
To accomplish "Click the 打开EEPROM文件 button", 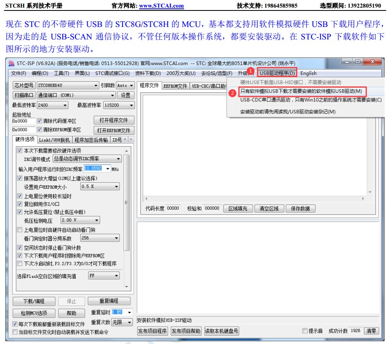I will pos(114,130).
